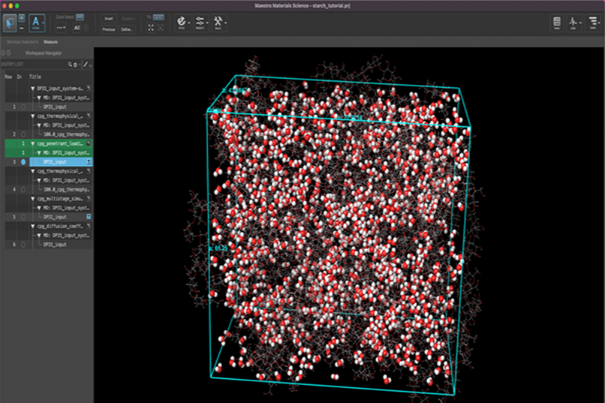This screenshot has height=403, width=605.
Task: Collapse the cpg_diffusion_coeff group
Action: tap(33, 226)
